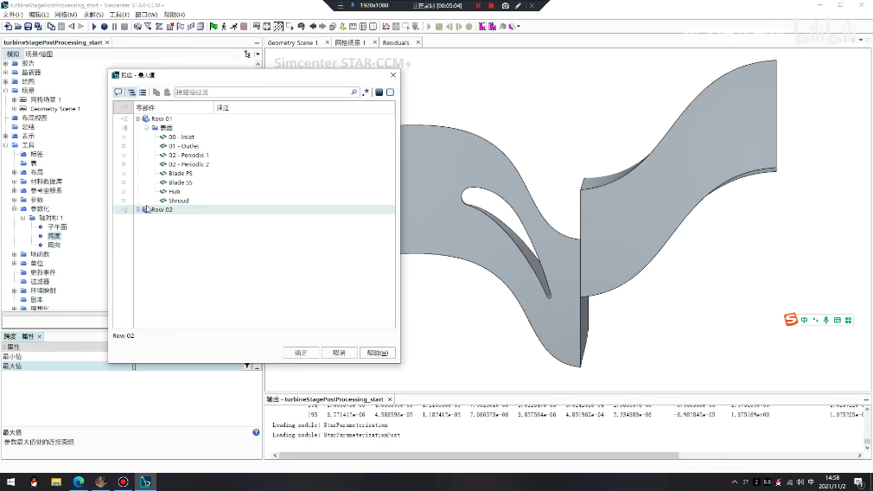This screenshot has width=873, height=491.
Task: Click the tooltip speech-bubble icon in dialog
Action: click(x=118, y=92)
